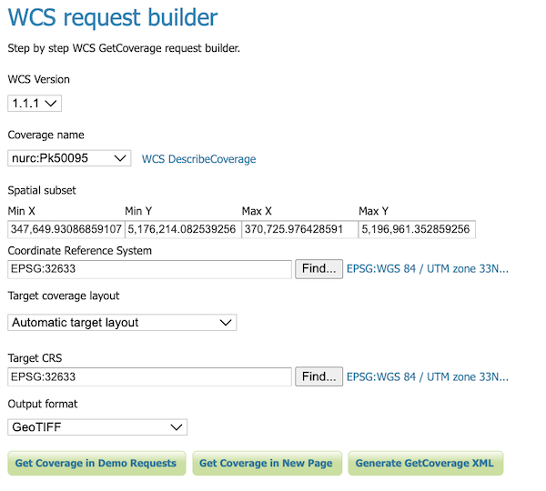Click the Min X input field
This screenshot has height=491, width=546.
click(66, 229)
